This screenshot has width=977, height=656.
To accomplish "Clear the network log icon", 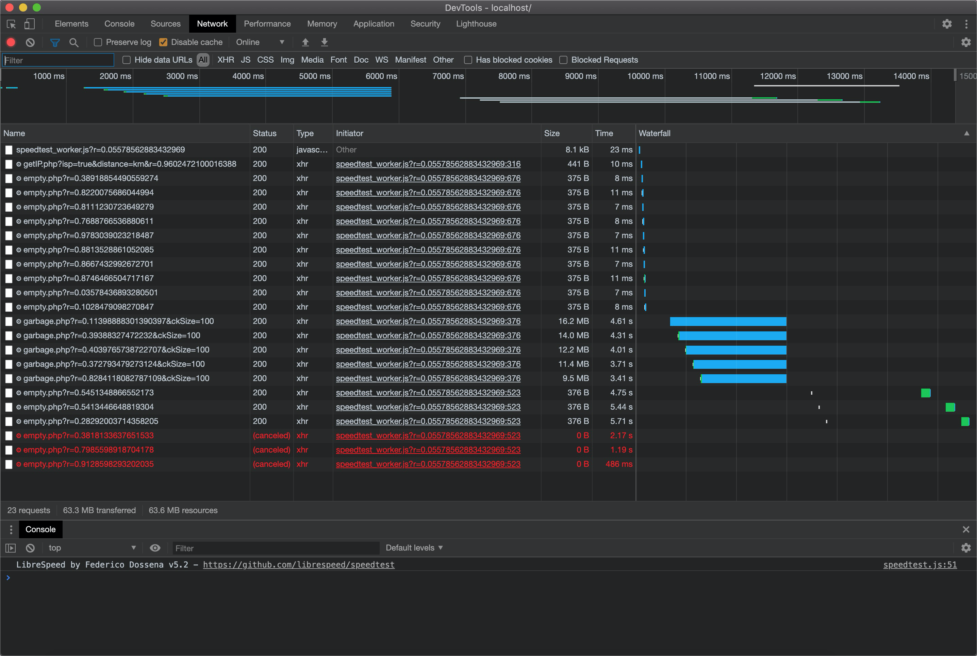I will pos(30,42).
